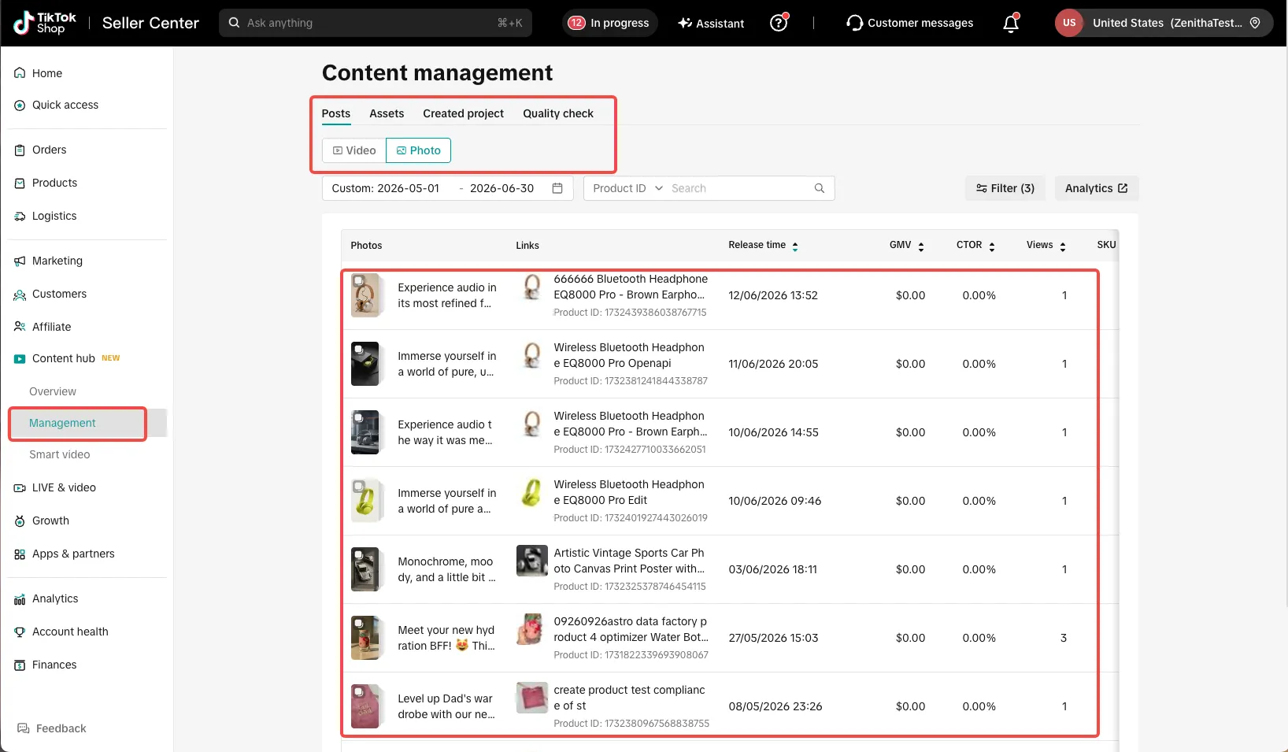The width and height of the screenshot is (1288, 752).
Task: Open the Assistant sparkle button
Action: tap(711, 23)
